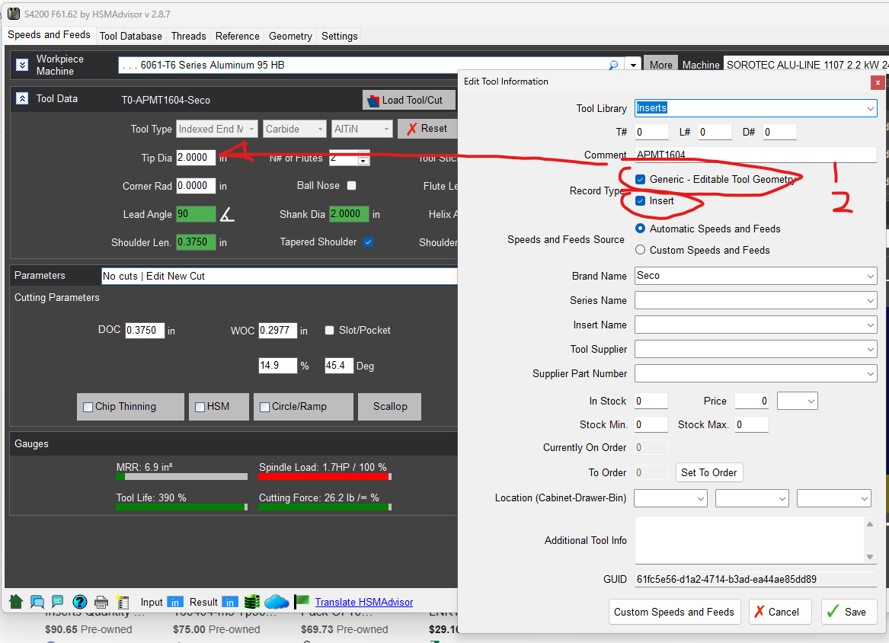Open the cloud sync icon

click(x=277, y=602)
